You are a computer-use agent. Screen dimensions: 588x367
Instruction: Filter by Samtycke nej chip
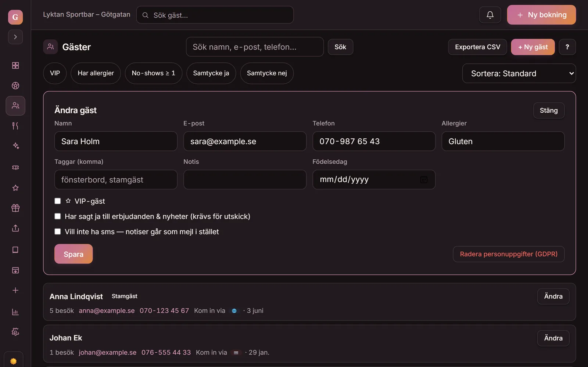click(267, 73)
